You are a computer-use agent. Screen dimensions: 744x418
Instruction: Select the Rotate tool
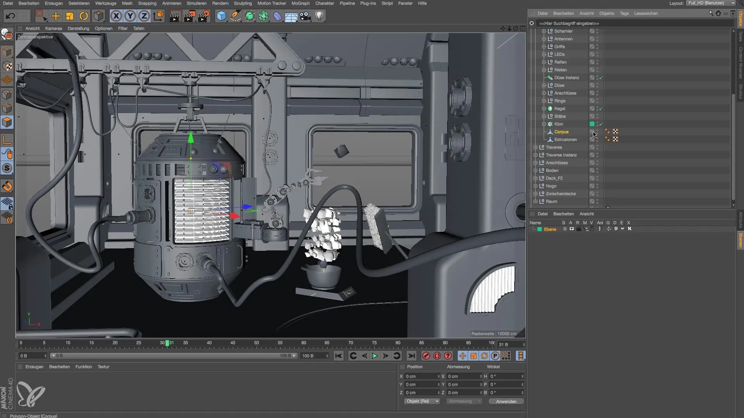[84, 16]
